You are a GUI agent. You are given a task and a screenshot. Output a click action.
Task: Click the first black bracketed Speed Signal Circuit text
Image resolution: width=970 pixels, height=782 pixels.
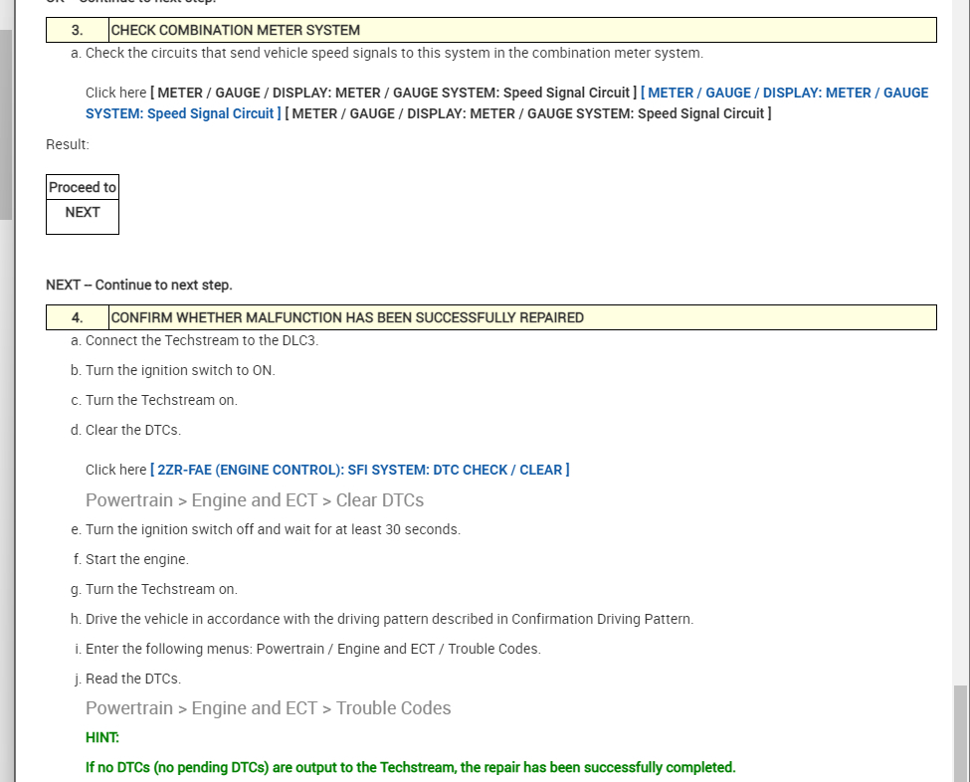pos(393,93)
